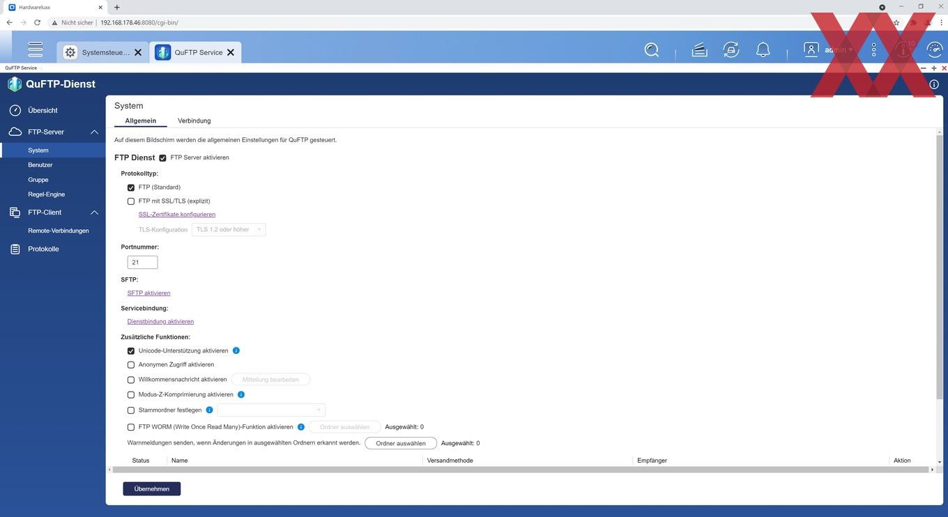
Task: Toggle FTP Server aktivieren checkbox
Action: point(162,157)
